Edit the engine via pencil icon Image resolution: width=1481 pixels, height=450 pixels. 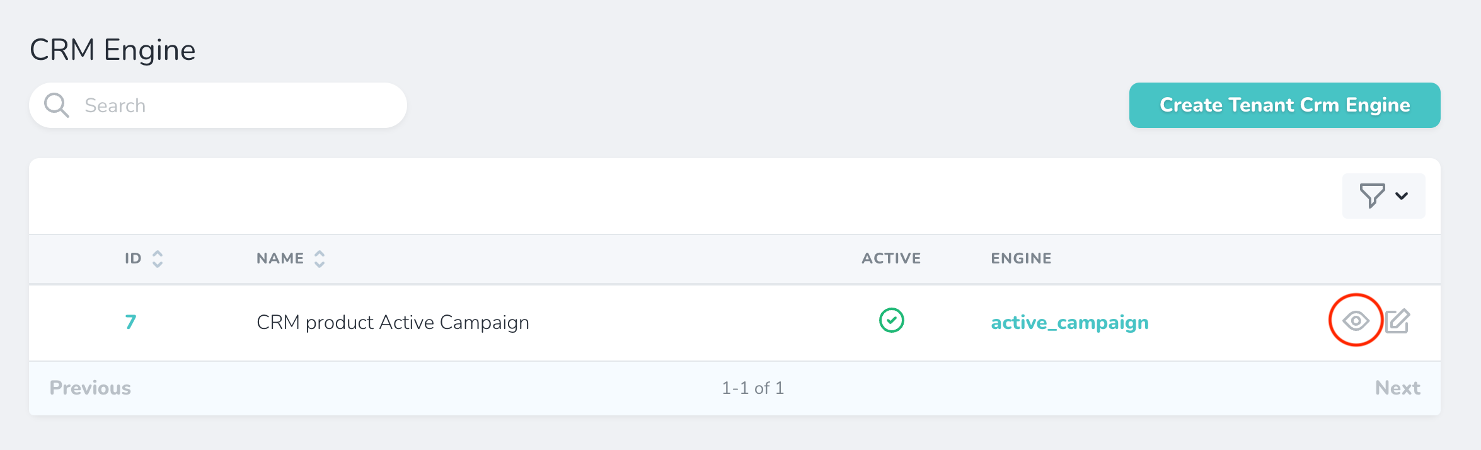pos(1397,321)
